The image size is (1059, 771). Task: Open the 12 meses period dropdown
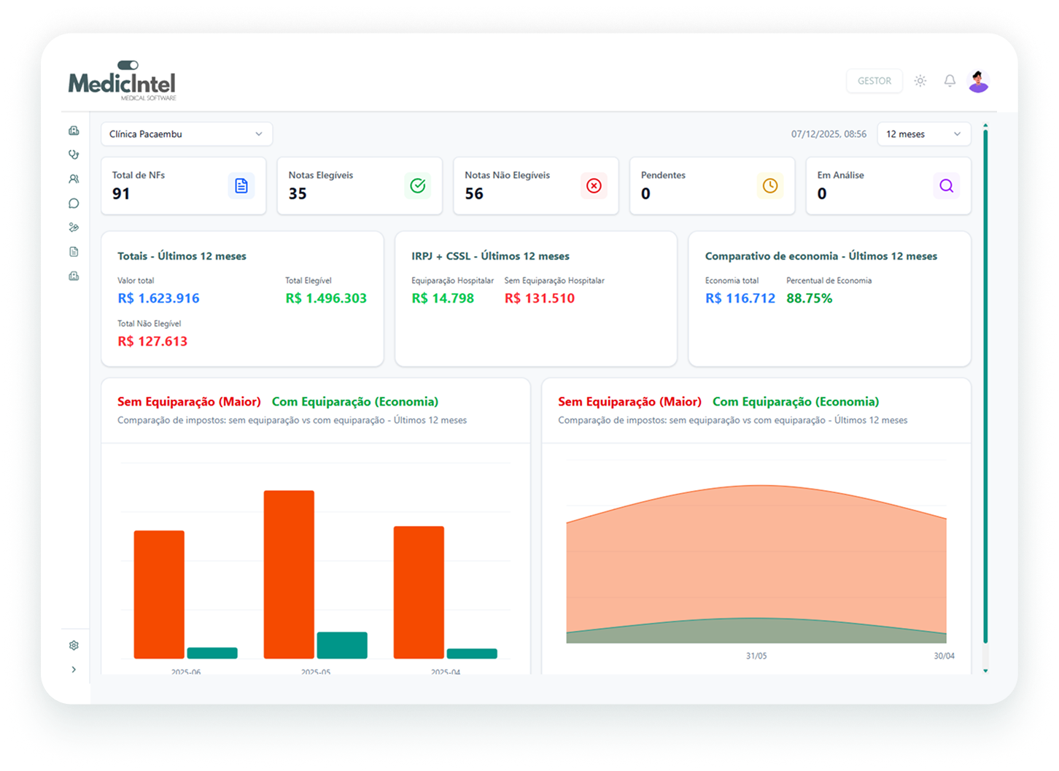(x=924, y=133)
